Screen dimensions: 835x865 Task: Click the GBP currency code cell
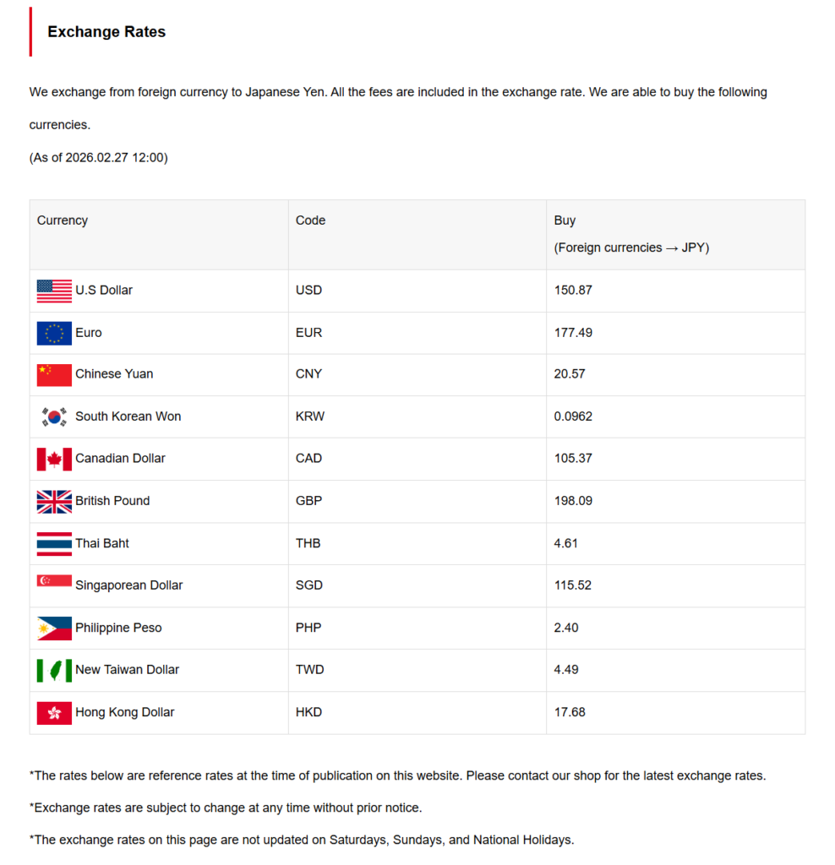coord(308,501)
